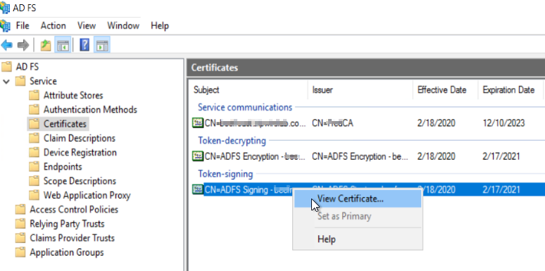Click the Back arrow toolbar icon

pos(6,45)
